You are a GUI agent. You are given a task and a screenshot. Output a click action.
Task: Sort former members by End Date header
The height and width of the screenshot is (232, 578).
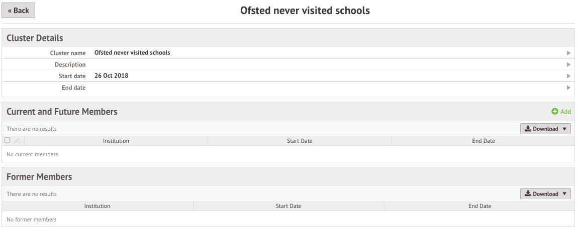(479, 206)
